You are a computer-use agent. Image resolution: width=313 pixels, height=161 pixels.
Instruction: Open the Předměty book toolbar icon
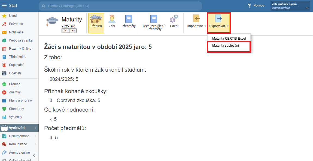tap(129, 19)
